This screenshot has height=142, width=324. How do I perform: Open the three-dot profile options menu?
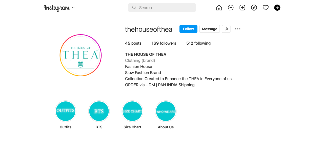[x=238, y=29]
